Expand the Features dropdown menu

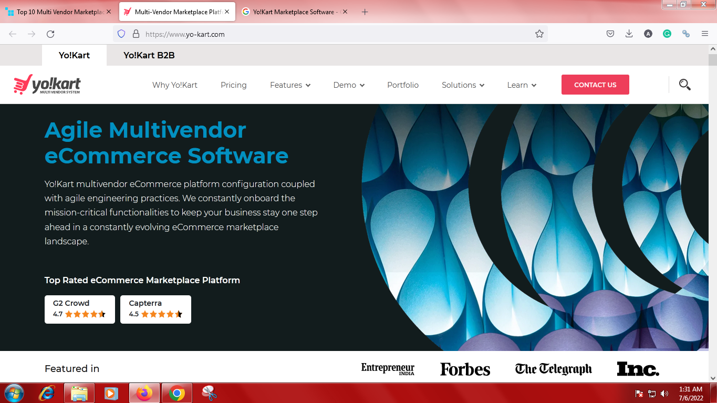pos(290,85)
